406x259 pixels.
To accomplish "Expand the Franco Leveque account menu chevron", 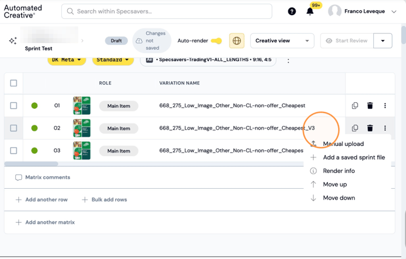I will point(394,11).
